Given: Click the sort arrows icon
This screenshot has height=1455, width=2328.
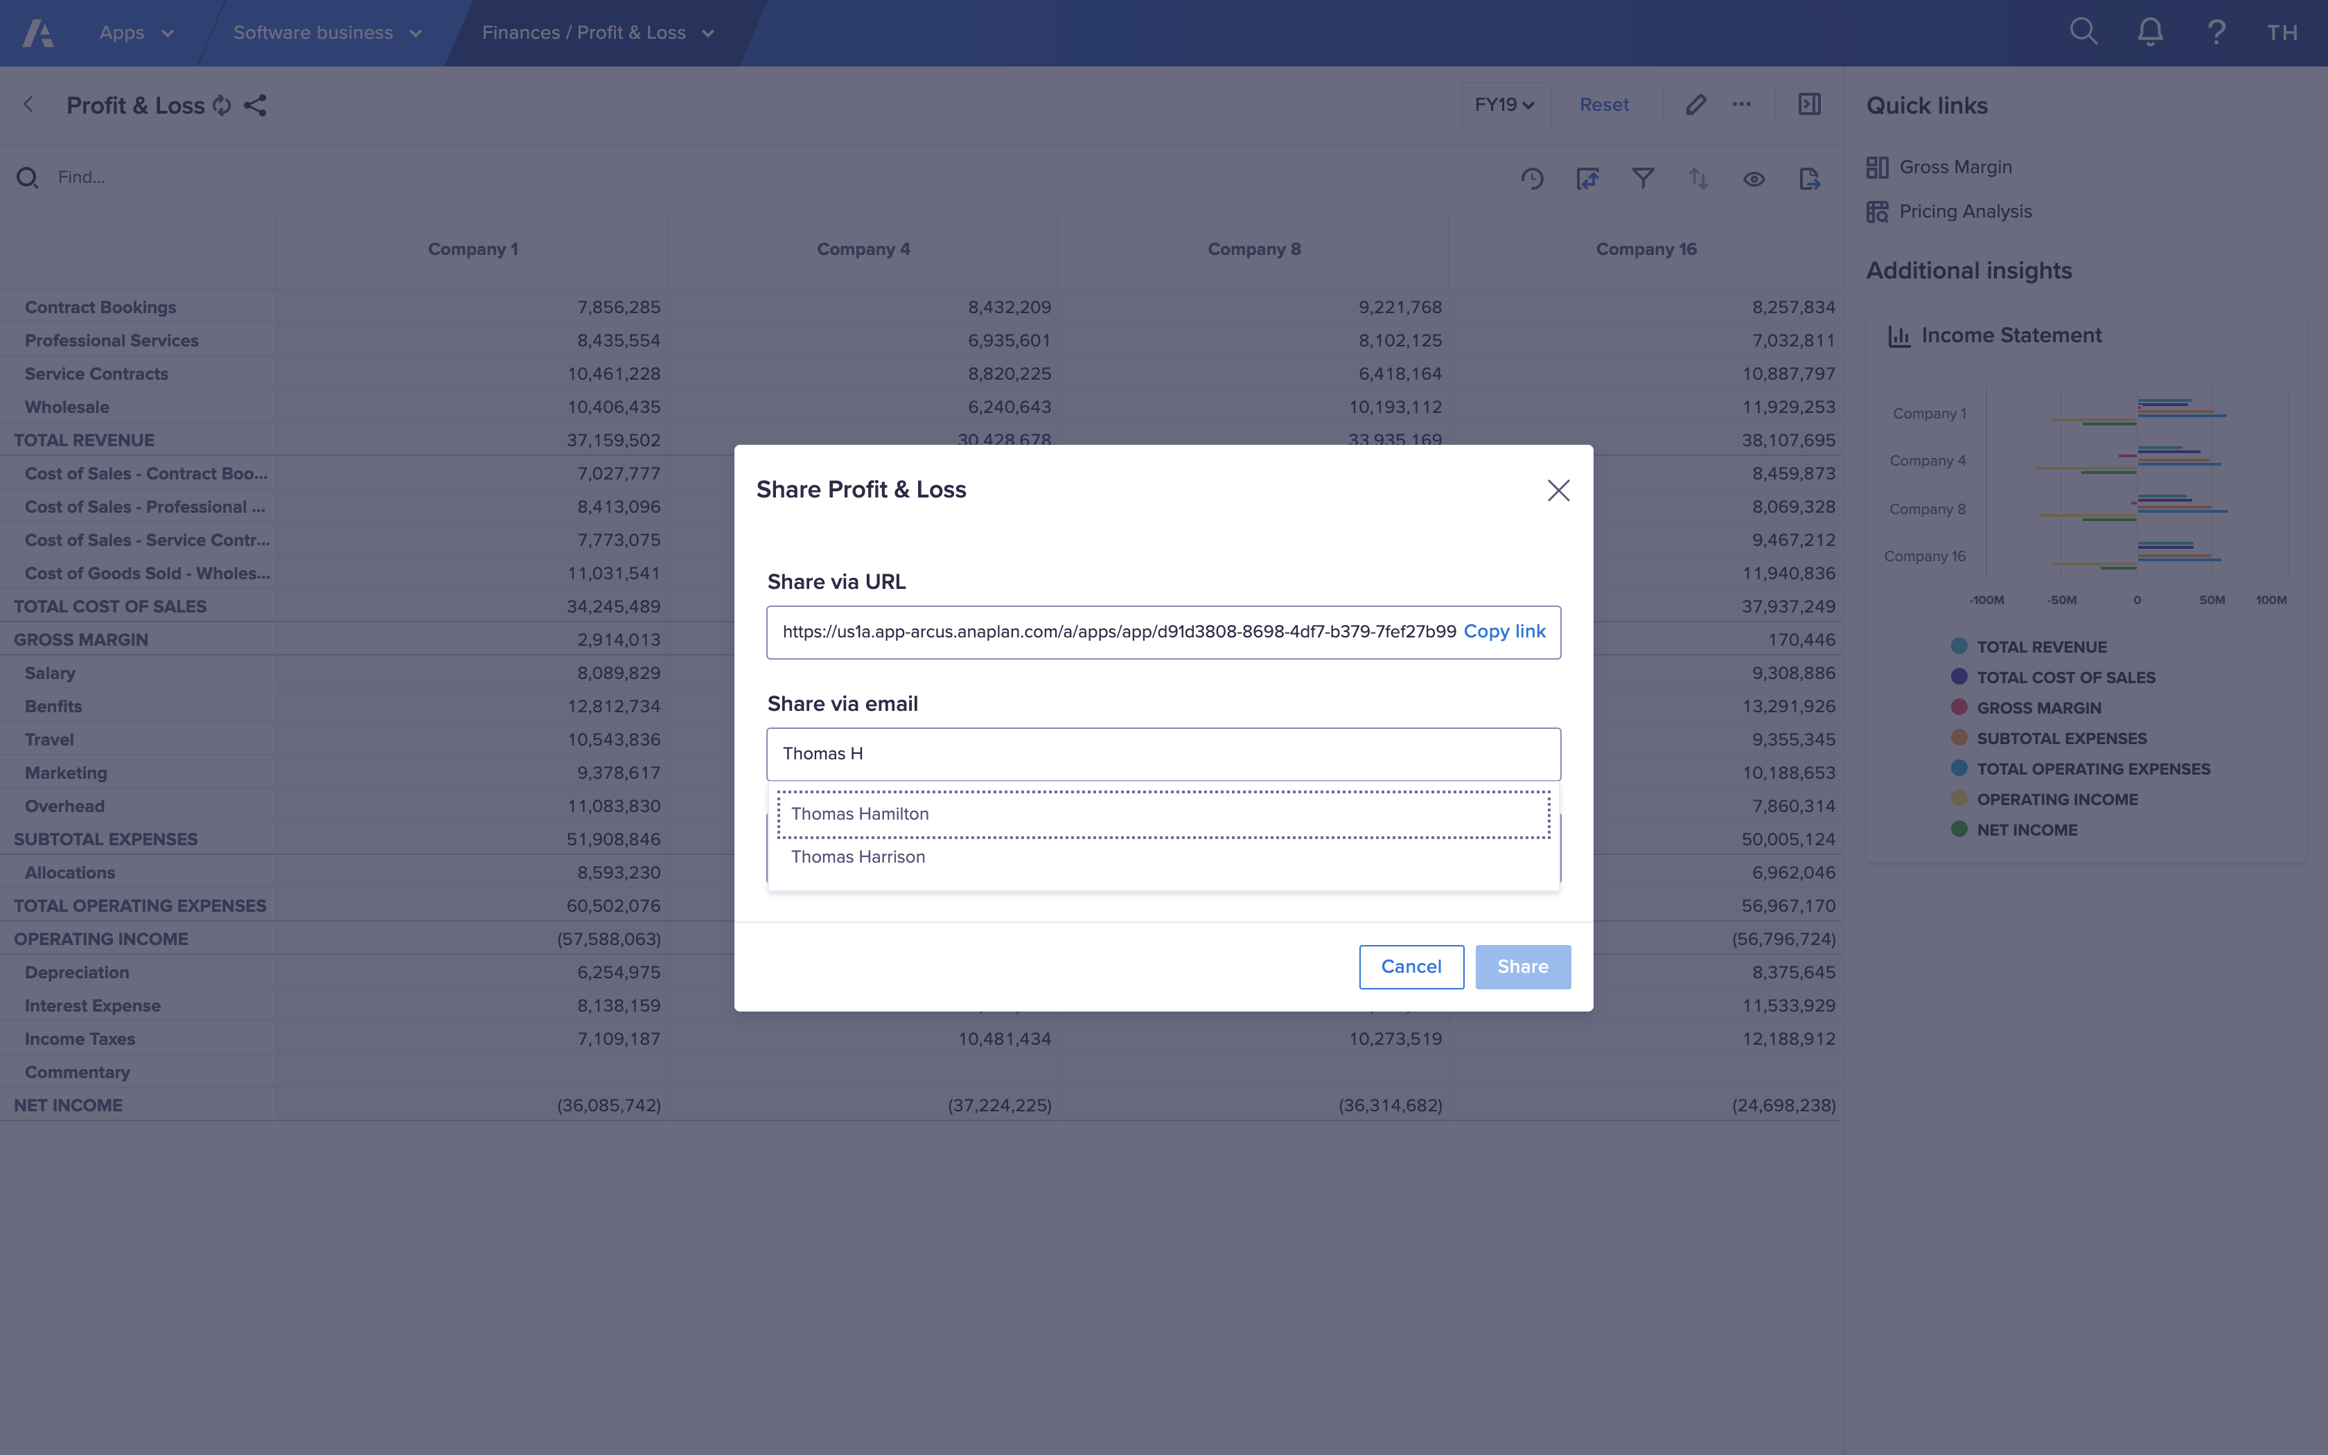Looking at the screenshot, I should point(1699,179).
